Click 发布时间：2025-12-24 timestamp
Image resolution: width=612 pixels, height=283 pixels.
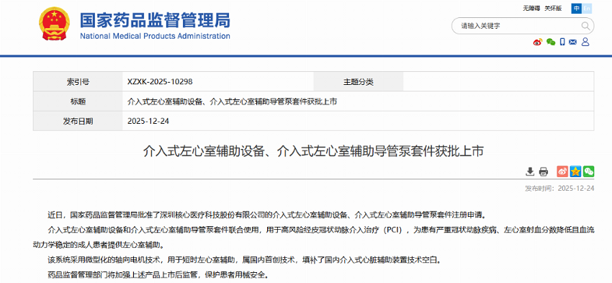click(x=559, y=188)
